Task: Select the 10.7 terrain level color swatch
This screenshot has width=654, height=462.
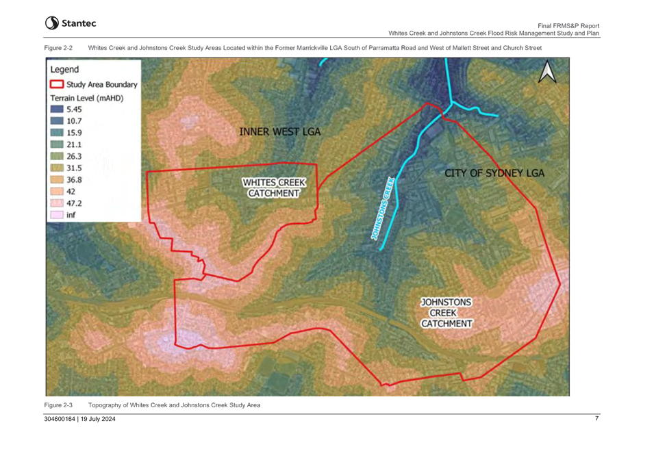Action: pos(57,121)
